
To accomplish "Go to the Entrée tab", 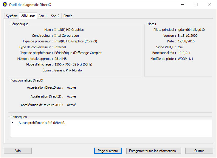I will [x=68, y=16].
